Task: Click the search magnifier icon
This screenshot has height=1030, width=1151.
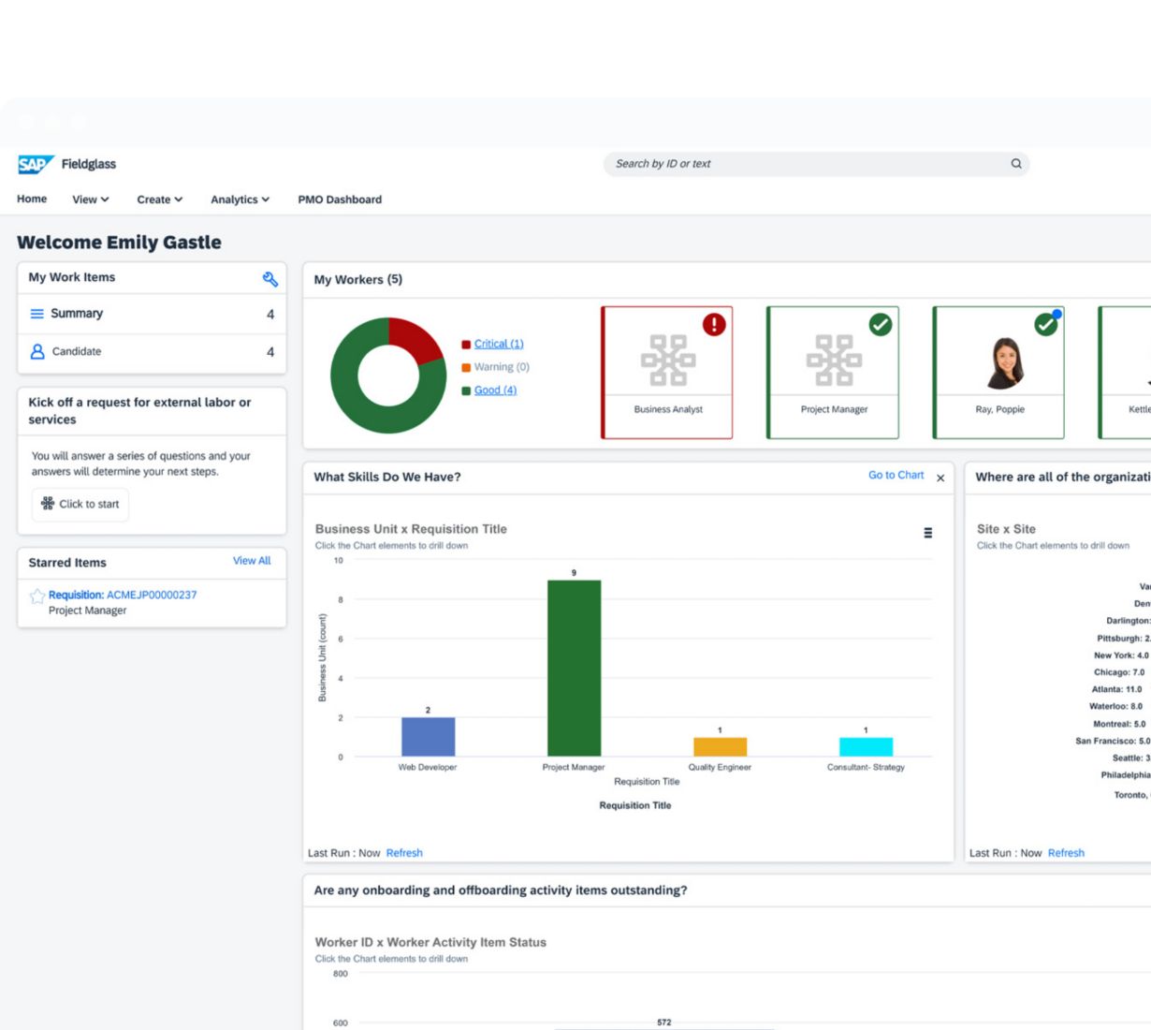Action: 1015,164
